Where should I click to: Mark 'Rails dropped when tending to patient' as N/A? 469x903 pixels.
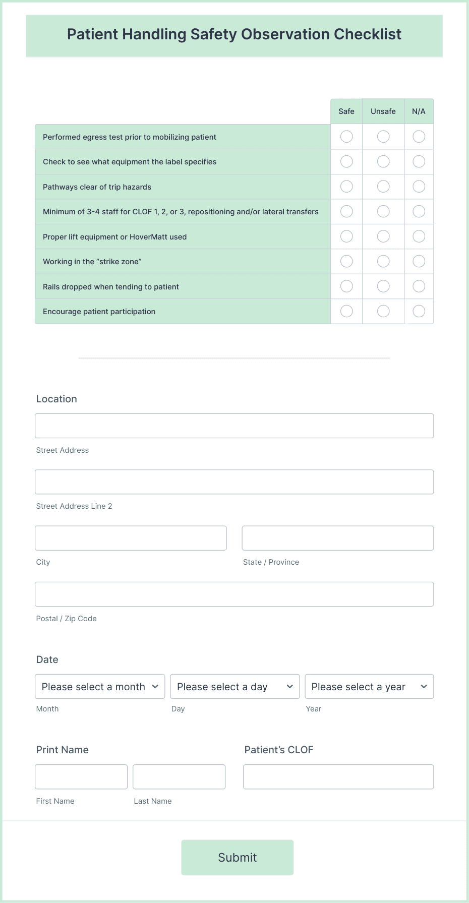pyautogui.click(x=419, y=286)
